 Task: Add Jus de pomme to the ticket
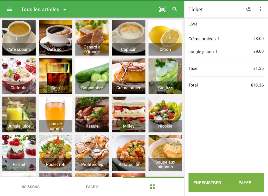56,115
